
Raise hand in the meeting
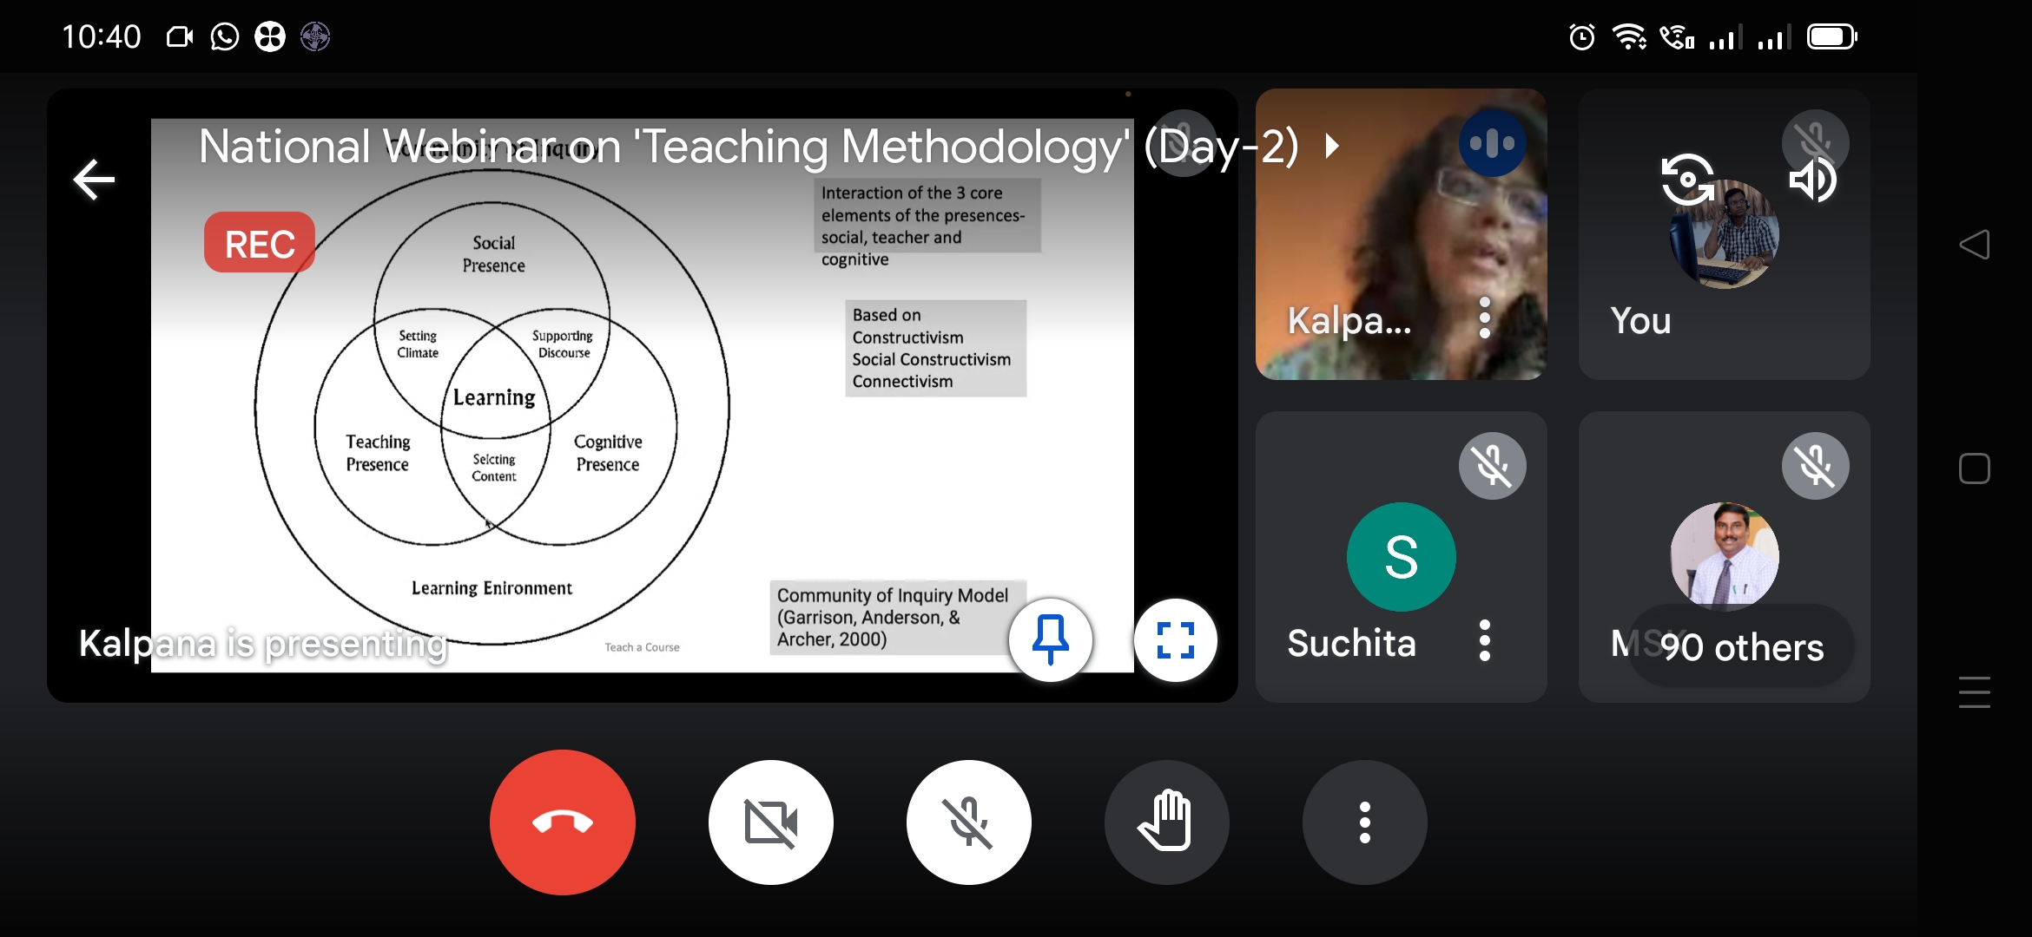(x=1166, y=822)
